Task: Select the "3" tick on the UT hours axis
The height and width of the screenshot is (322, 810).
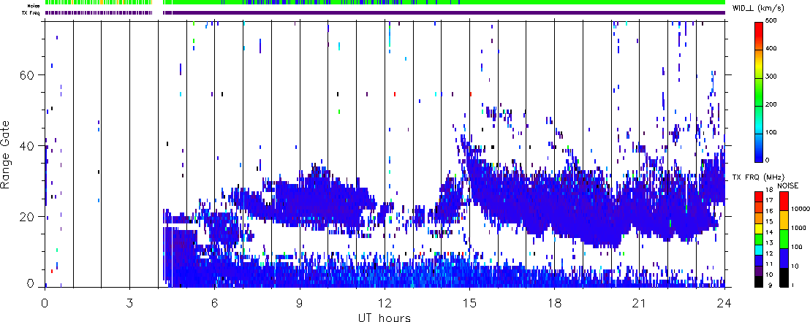Action: [129, 303]
